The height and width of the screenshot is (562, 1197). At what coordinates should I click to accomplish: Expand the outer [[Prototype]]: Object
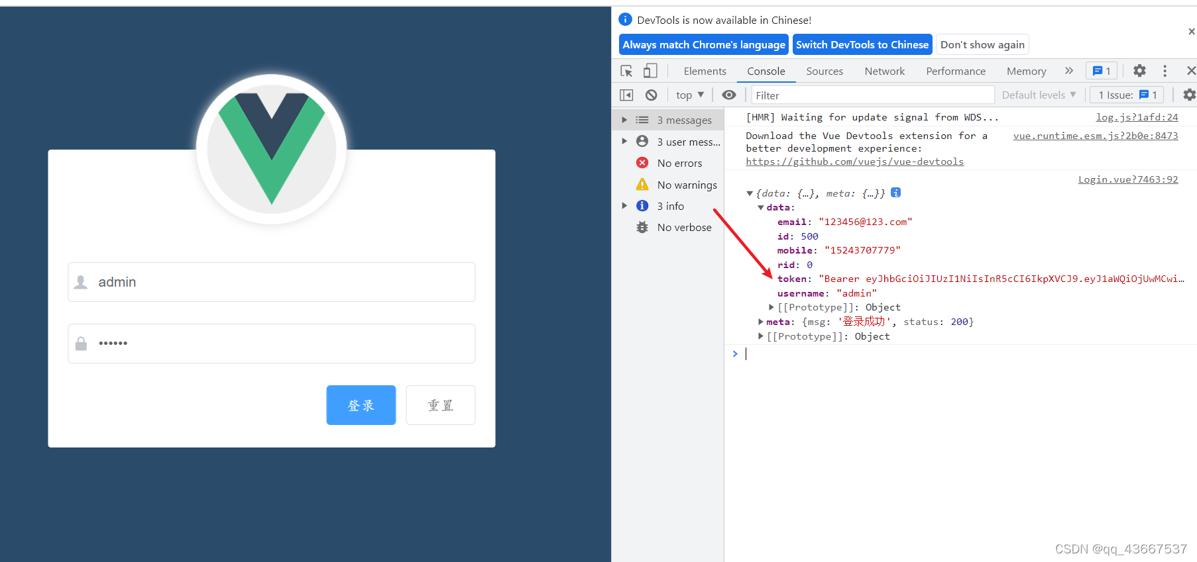(x=761, y=336)
